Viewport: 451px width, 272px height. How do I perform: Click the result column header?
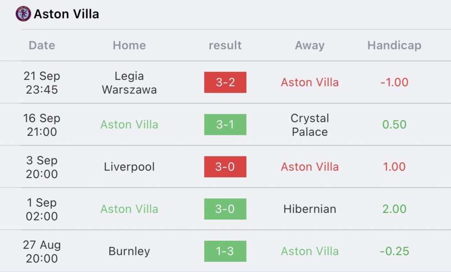pyautogui.click(x=225, y=45)
